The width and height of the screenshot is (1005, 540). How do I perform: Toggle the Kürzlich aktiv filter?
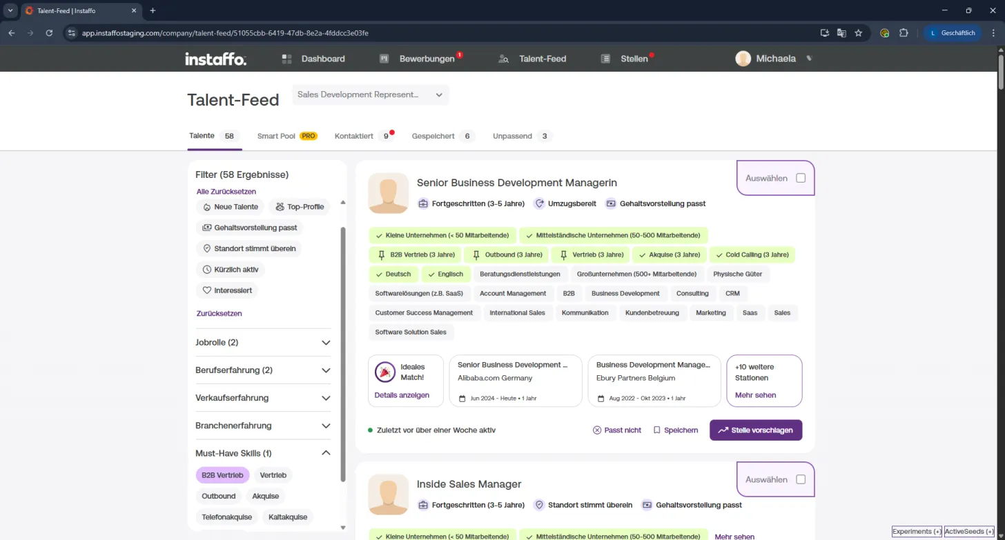(231, 270)
